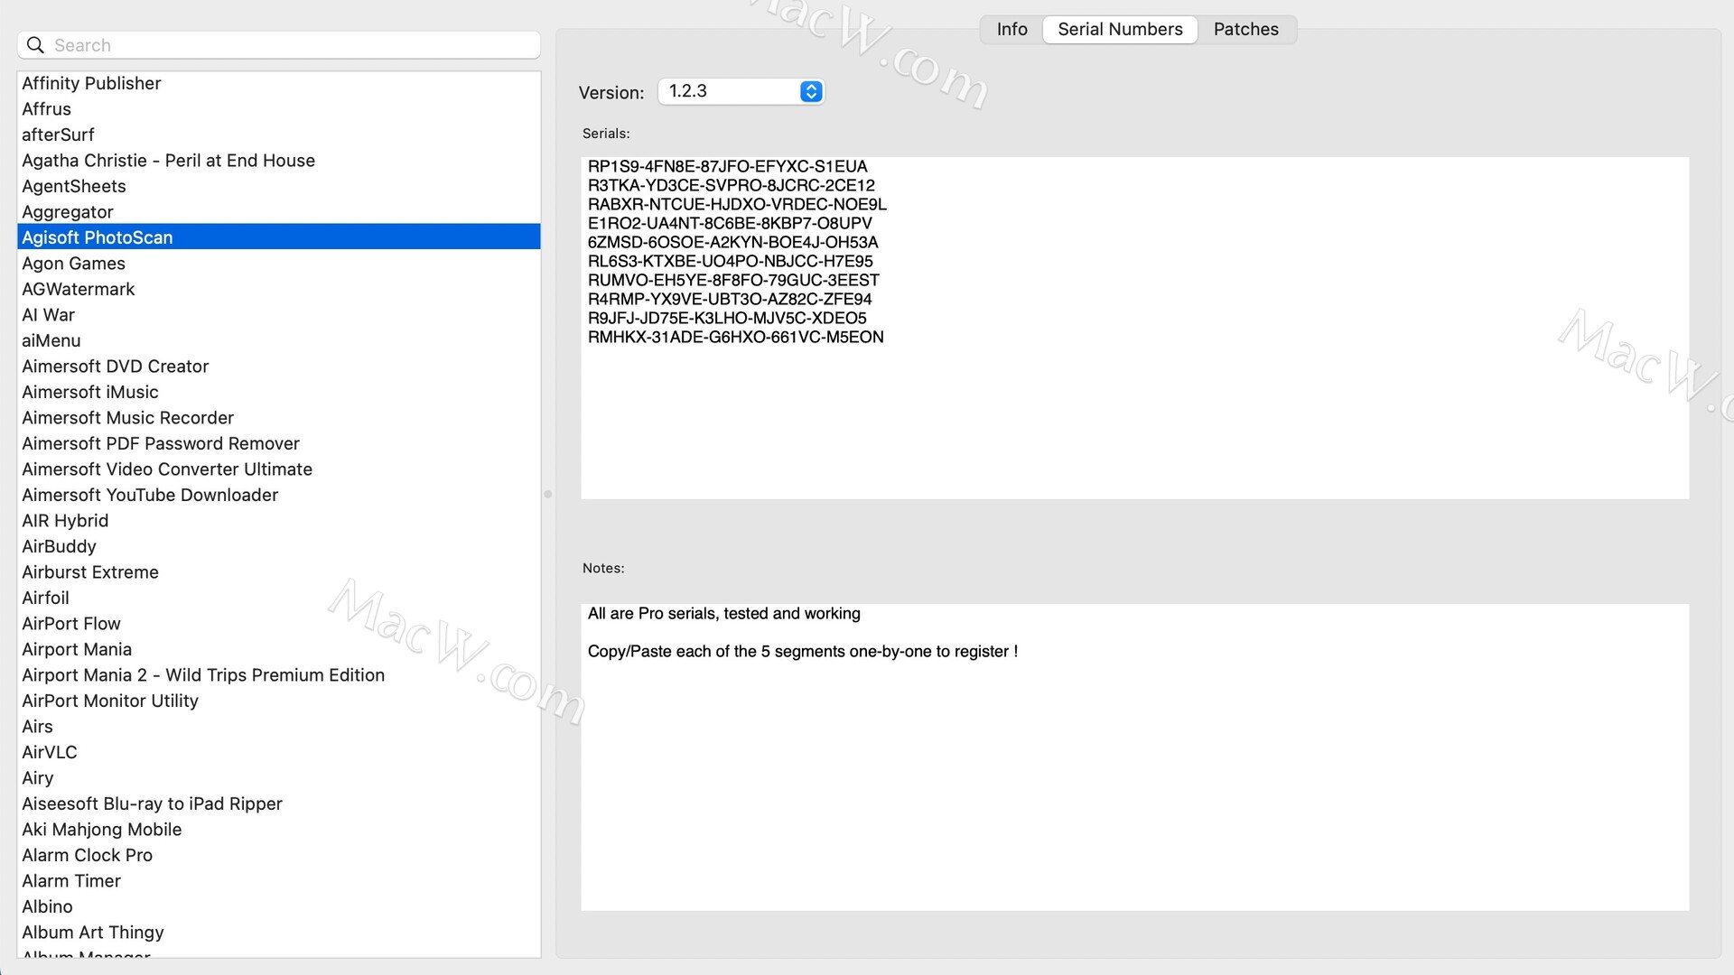Click the 'Copy/Paste each of the 5 segments' note
Screen dimensions: 1734x975
click(802, 652)
